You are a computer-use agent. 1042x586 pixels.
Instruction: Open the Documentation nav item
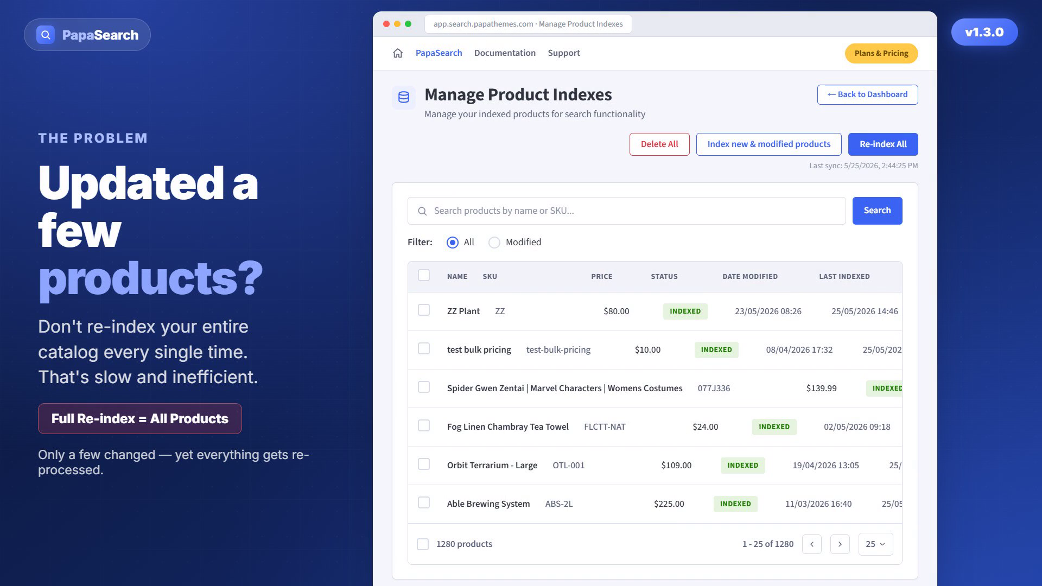click(x=505, y=53)
